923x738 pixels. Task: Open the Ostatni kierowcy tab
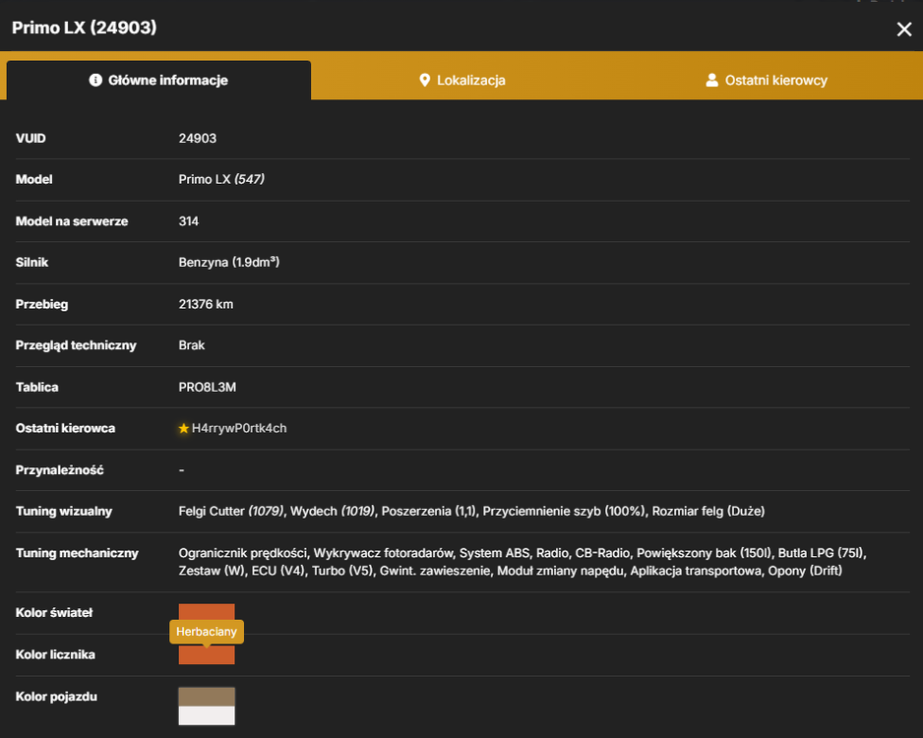[x=767, y=80]
